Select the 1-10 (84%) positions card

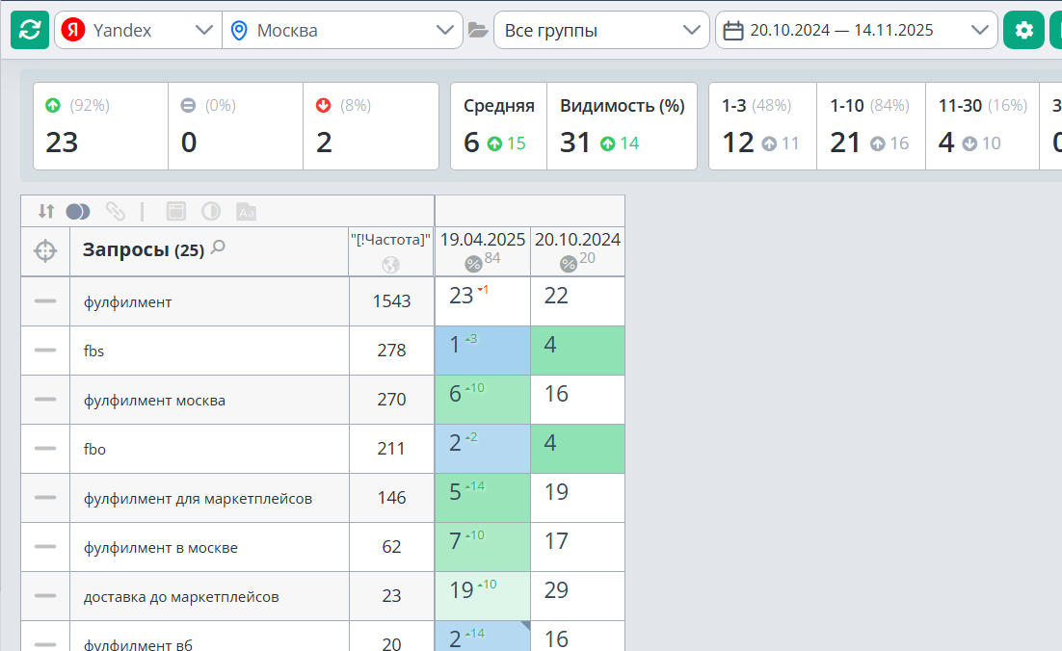click(x=871, y=126)
